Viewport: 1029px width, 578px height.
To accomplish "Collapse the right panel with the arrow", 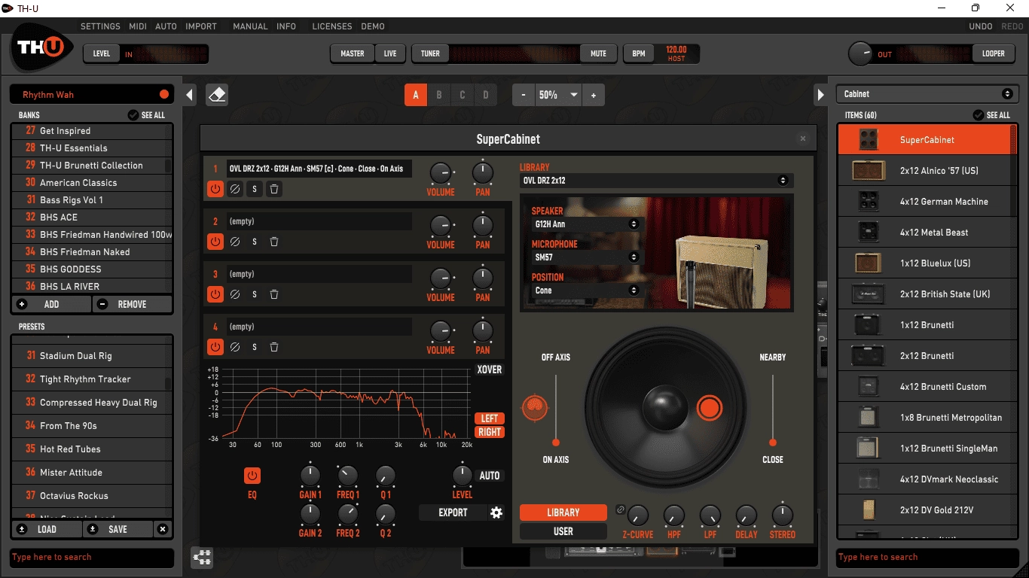I will click(820, 95).
